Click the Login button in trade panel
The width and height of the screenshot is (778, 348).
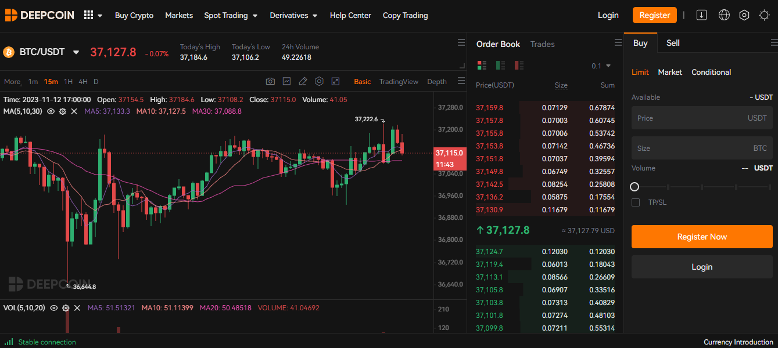pyautogui.click(x=702, y=267)
